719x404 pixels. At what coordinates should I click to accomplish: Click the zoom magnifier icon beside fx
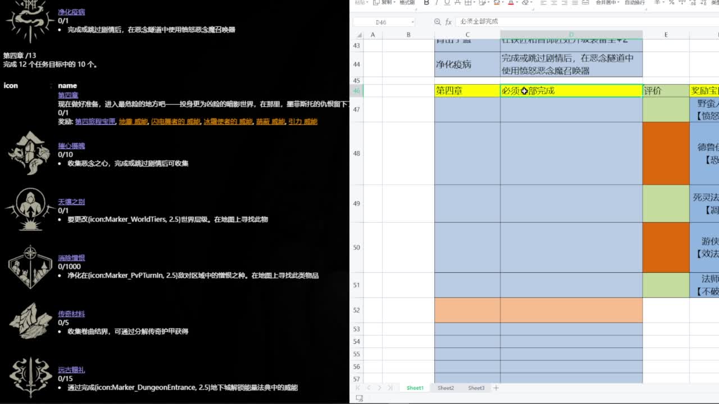(x=438, y=22)
